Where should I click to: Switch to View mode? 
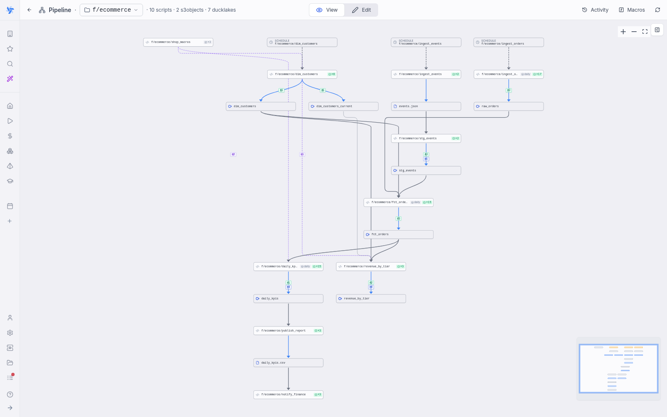pyautogui.click(x=327, y=10)
